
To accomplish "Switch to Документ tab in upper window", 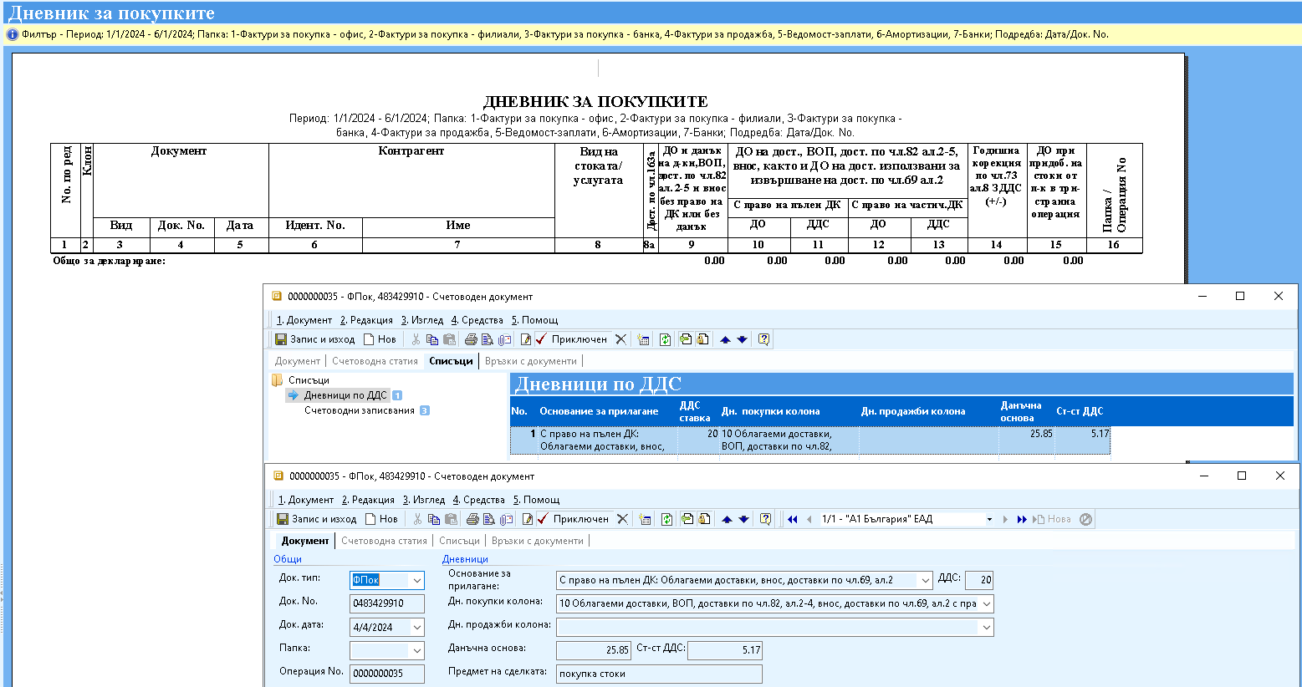I will coord(298,361).
